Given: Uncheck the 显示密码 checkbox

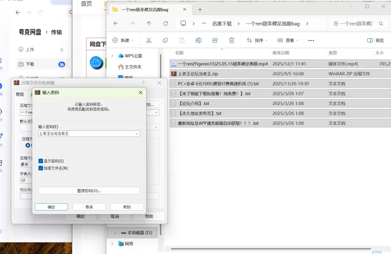Looking at the screenshot, I should pyautogui.click(x=41, y=161).
